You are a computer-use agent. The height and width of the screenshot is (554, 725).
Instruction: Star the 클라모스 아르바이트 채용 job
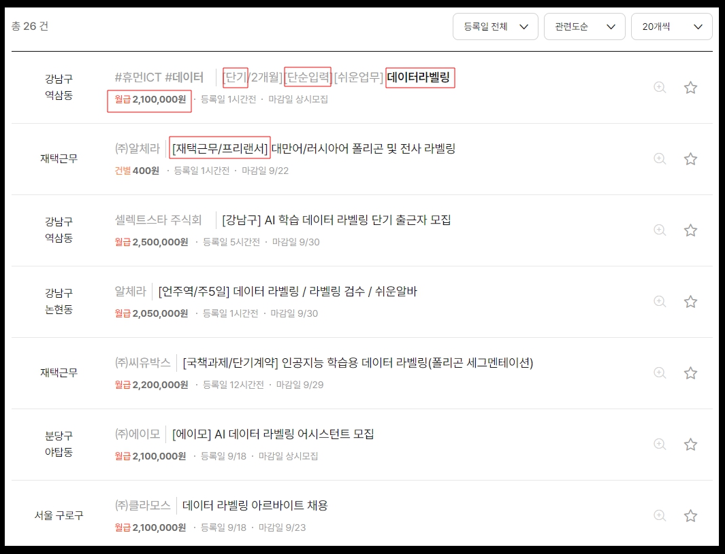coord(690,515)
